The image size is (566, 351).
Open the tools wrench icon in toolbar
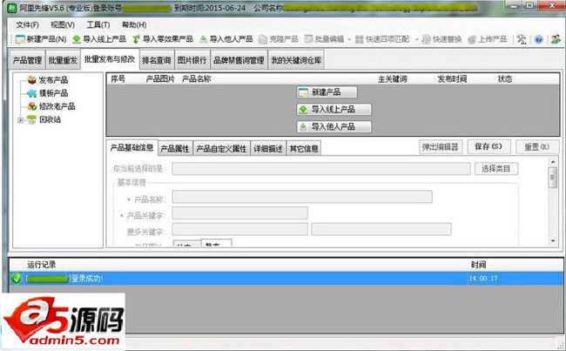(522, 39)
